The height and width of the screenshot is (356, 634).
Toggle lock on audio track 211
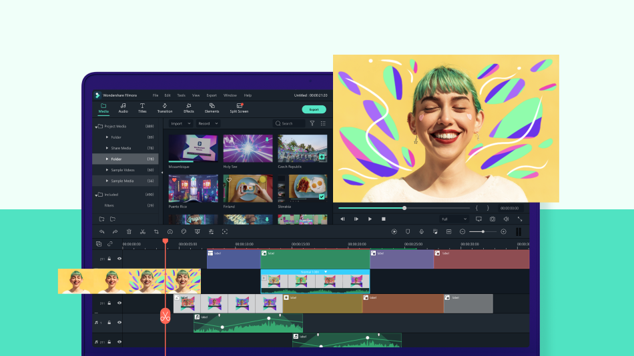109,342
